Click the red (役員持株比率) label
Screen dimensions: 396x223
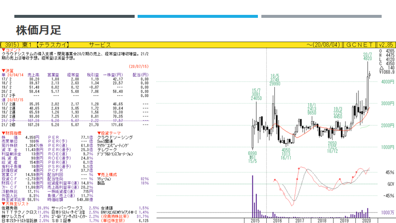pyautogui.click(x=115, y=217)
